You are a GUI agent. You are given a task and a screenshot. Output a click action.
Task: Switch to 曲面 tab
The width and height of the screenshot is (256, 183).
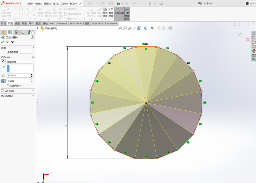tap(17, 23)
